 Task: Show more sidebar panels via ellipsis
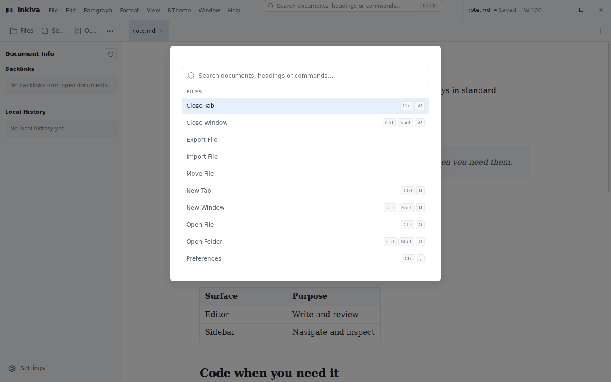[110, 31]
